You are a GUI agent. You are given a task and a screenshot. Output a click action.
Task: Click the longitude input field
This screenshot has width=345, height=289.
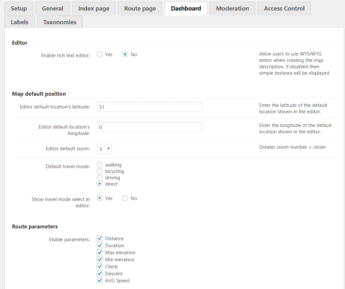coord(149,127)
